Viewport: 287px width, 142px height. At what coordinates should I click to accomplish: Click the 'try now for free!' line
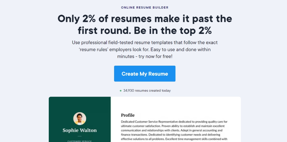pyautogui.click(x=155, y=56)
